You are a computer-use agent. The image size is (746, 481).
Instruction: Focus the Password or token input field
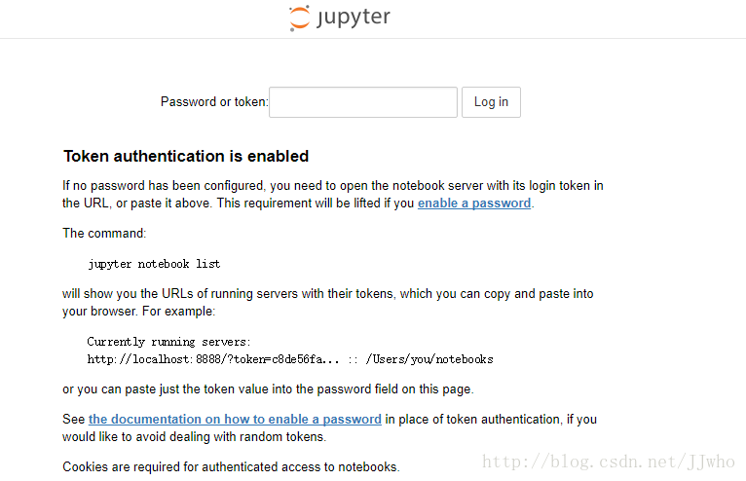tap(362, 102)
